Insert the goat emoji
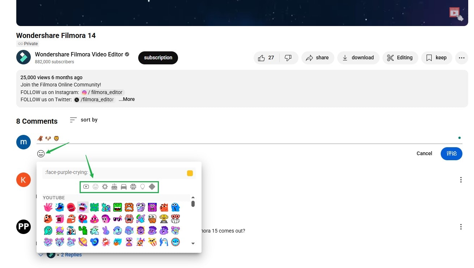The image size is (474, 268). click(x=94, y=230)
